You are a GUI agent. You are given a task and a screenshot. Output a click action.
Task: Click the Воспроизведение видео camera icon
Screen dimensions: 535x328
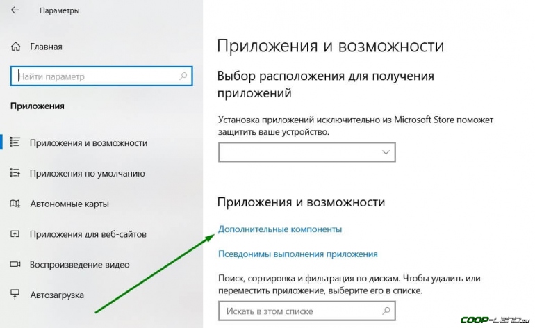point(15,265)
